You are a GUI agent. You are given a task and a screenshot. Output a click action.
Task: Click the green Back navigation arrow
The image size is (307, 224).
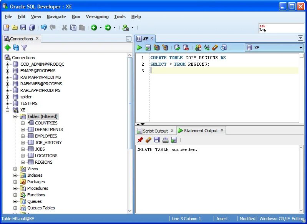coord(94,28)
